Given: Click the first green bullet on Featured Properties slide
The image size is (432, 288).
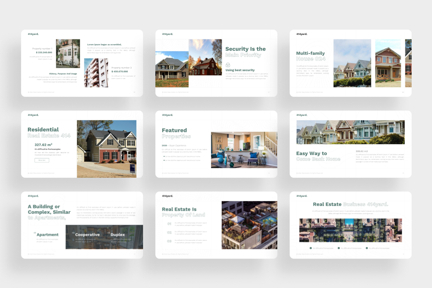Looking at the screenshot, I should pos(164,156).
